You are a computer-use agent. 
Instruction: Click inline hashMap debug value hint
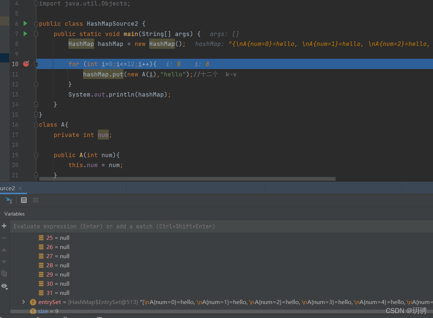tap(312, 44)
